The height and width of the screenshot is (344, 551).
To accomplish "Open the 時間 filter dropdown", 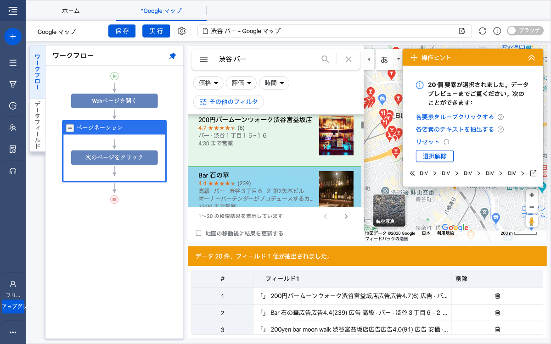I will pos(275,83).
